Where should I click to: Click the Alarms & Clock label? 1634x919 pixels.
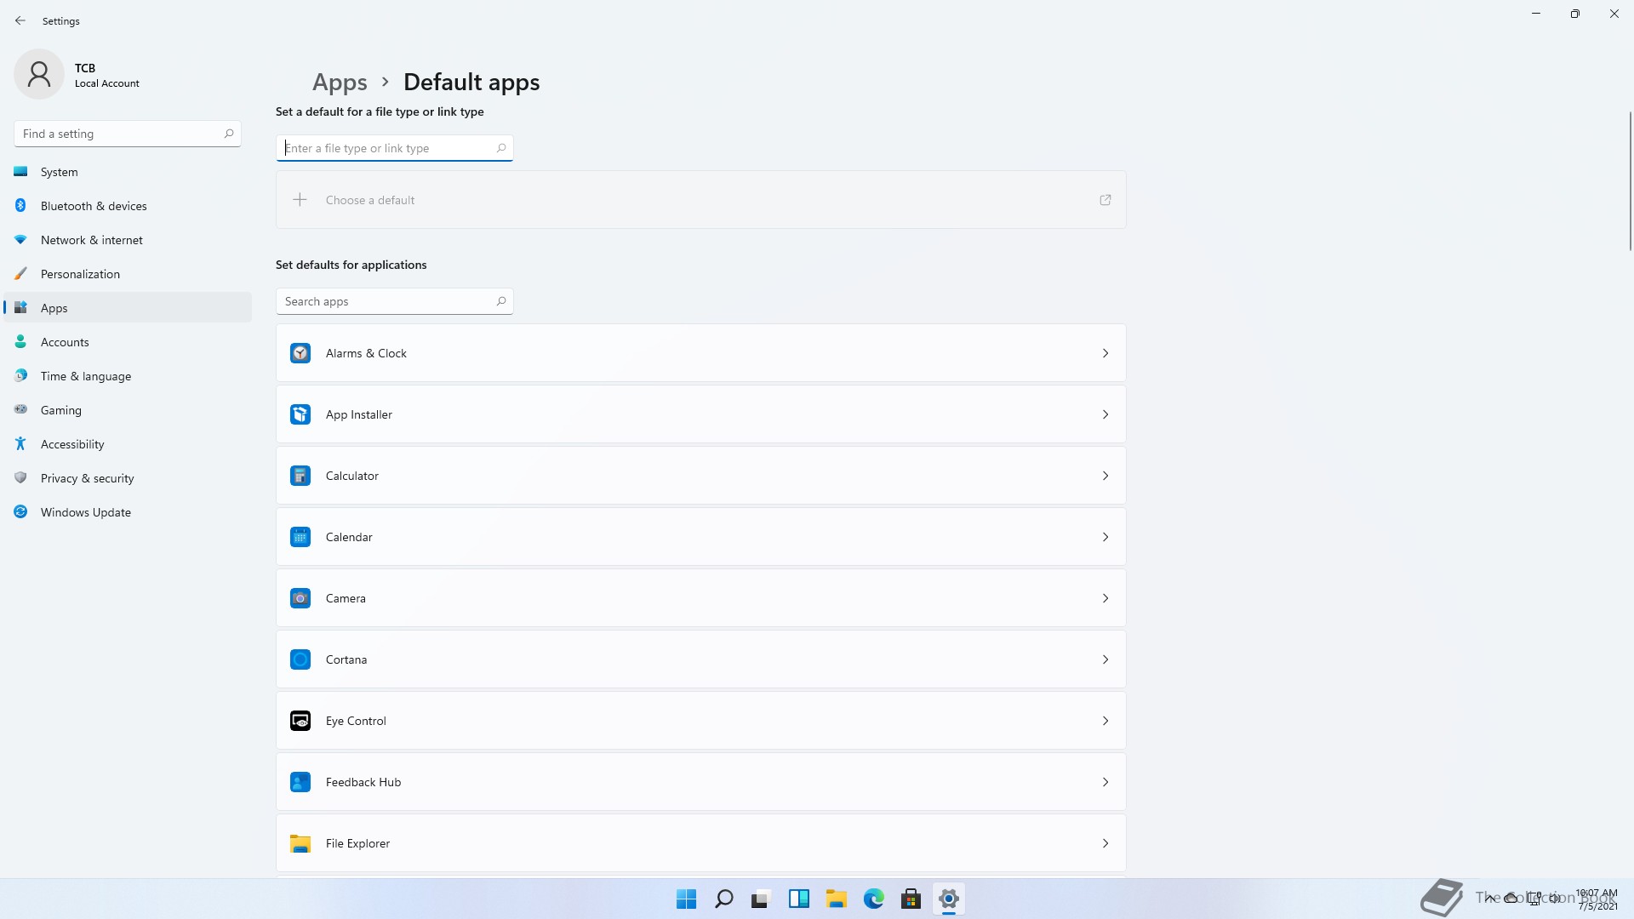pyautogui.click(x=366, y=353)
